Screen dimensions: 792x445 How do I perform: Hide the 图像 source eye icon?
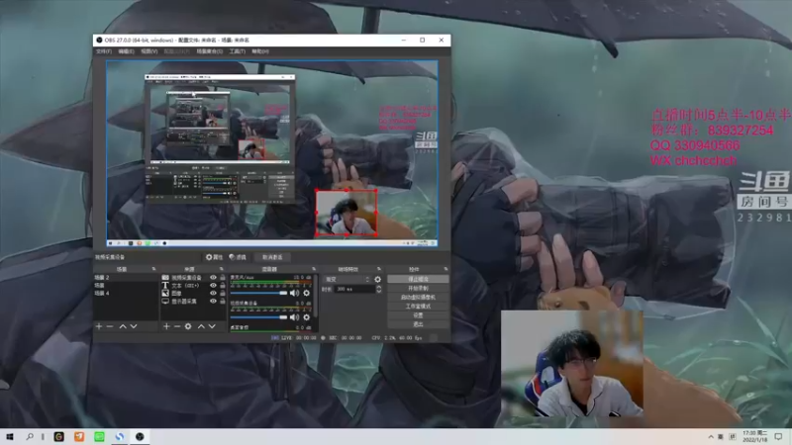pyautogui.click(x=213, y=293)
